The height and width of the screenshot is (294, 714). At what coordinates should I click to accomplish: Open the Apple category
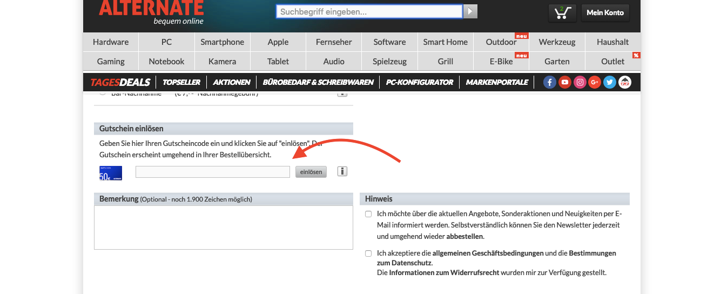coord(278,42)
